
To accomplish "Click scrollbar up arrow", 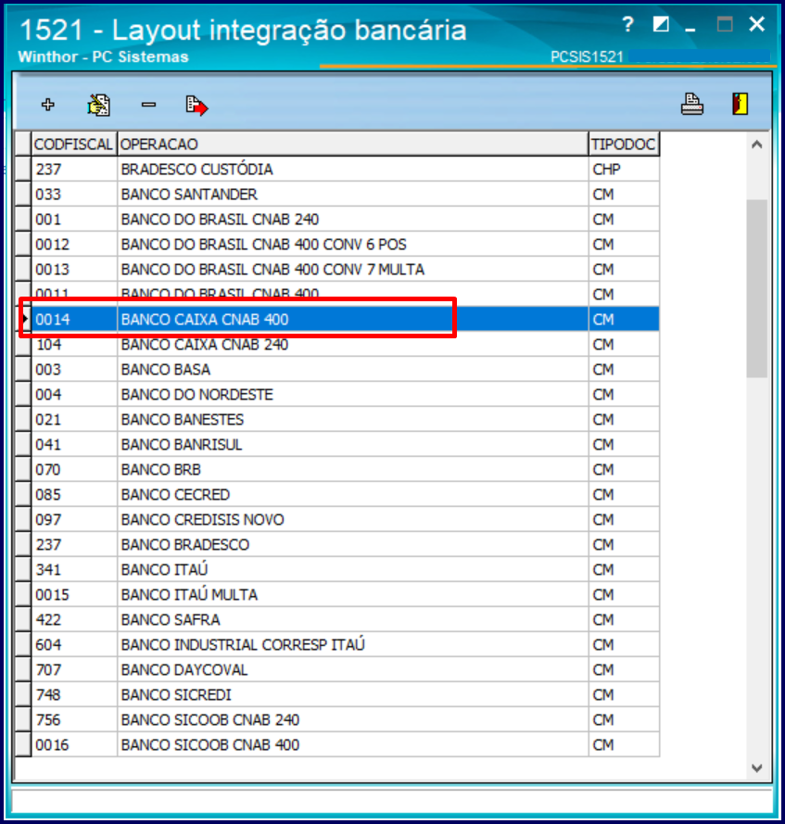I will click(756, 145).
